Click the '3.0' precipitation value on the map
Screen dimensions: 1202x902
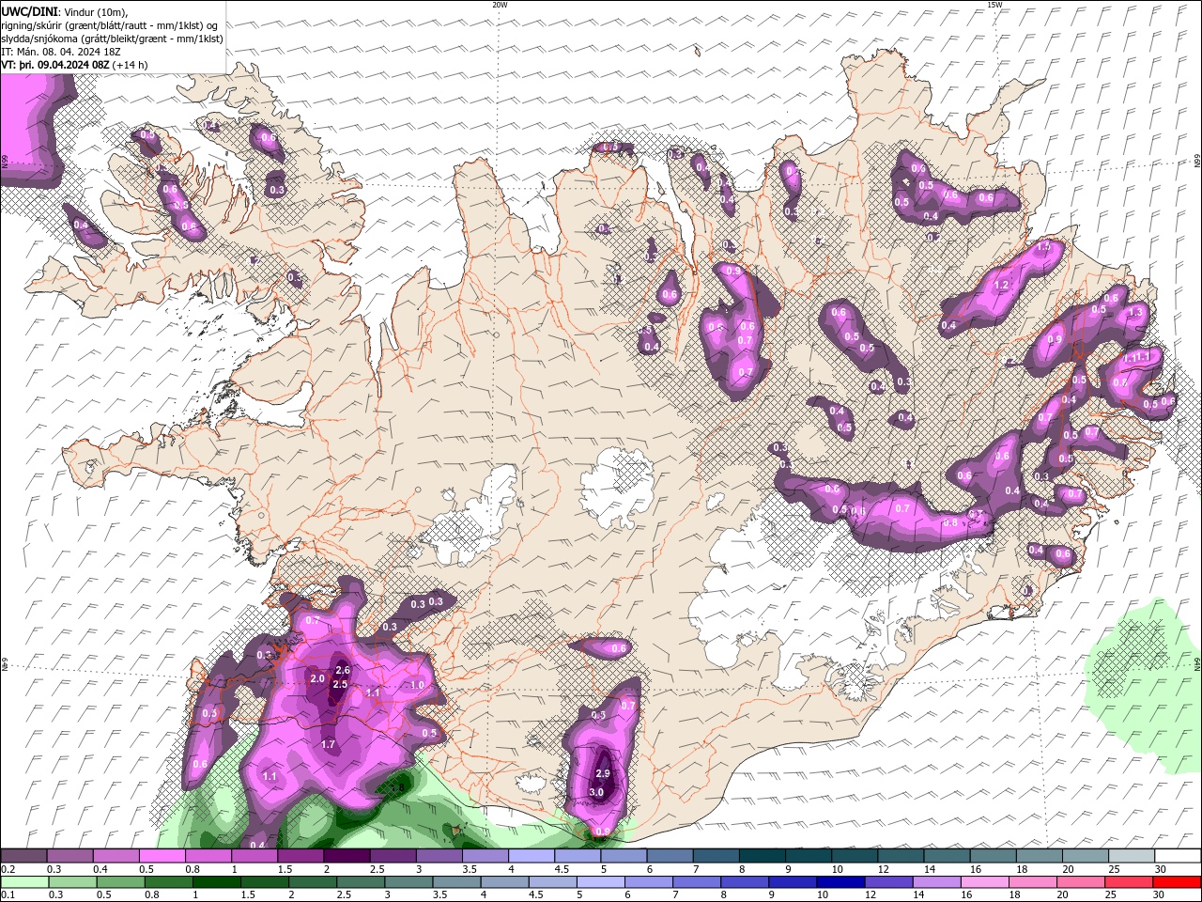pos(596,792)
